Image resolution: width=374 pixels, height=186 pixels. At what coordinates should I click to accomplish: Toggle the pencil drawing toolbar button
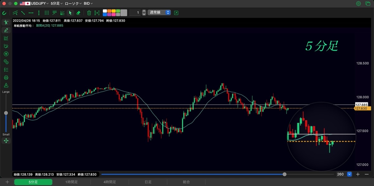6,30
